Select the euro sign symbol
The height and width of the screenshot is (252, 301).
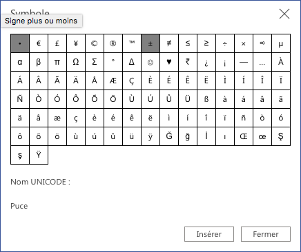click(39, 43)
